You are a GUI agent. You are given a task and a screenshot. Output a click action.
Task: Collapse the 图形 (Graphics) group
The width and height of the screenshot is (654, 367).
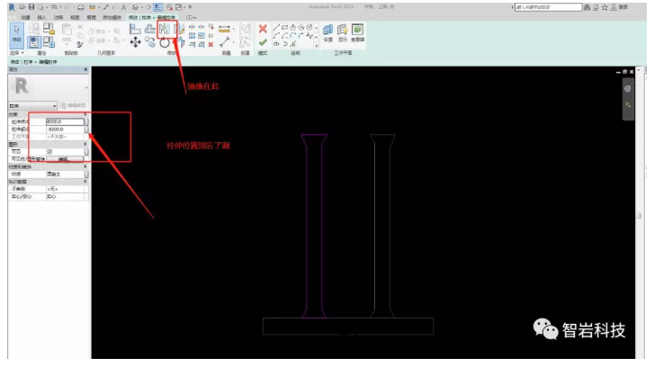click(x=85, y=144)
